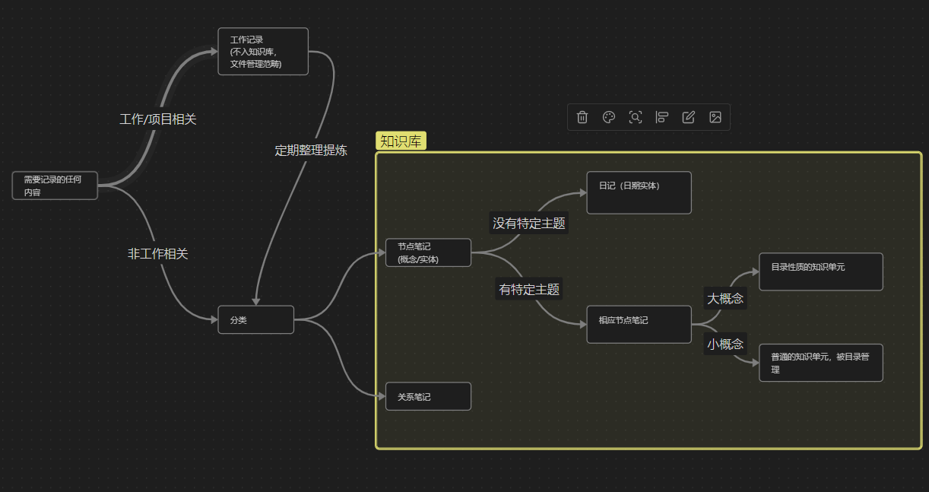This screenshot has width=929, height=492.
Task: Click the align left icon in the toolbar
Action: click(662, 117)
